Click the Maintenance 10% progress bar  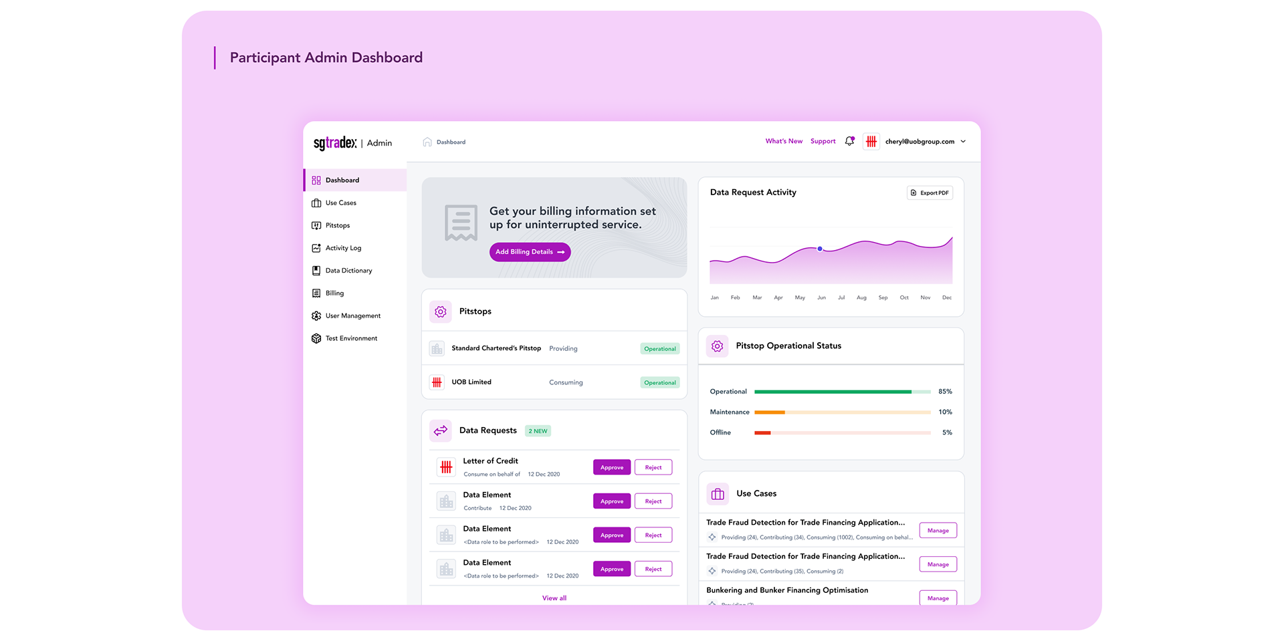point(843,412)
